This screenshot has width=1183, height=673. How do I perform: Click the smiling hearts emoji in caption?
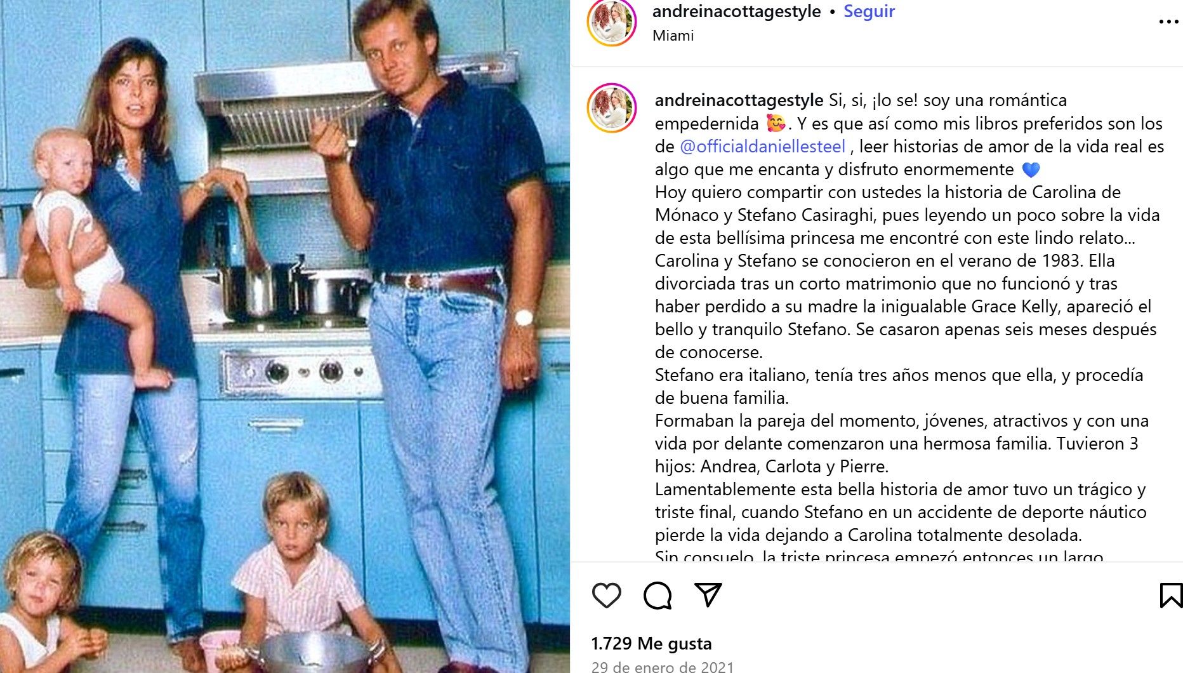click(x=776, y=123)
